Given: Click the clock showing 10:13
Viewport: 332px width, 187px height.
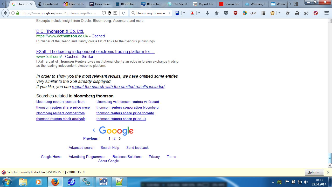Looking at the screenshot, I should (319, 180).
